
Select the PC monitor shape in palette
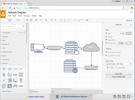[15, 80]
